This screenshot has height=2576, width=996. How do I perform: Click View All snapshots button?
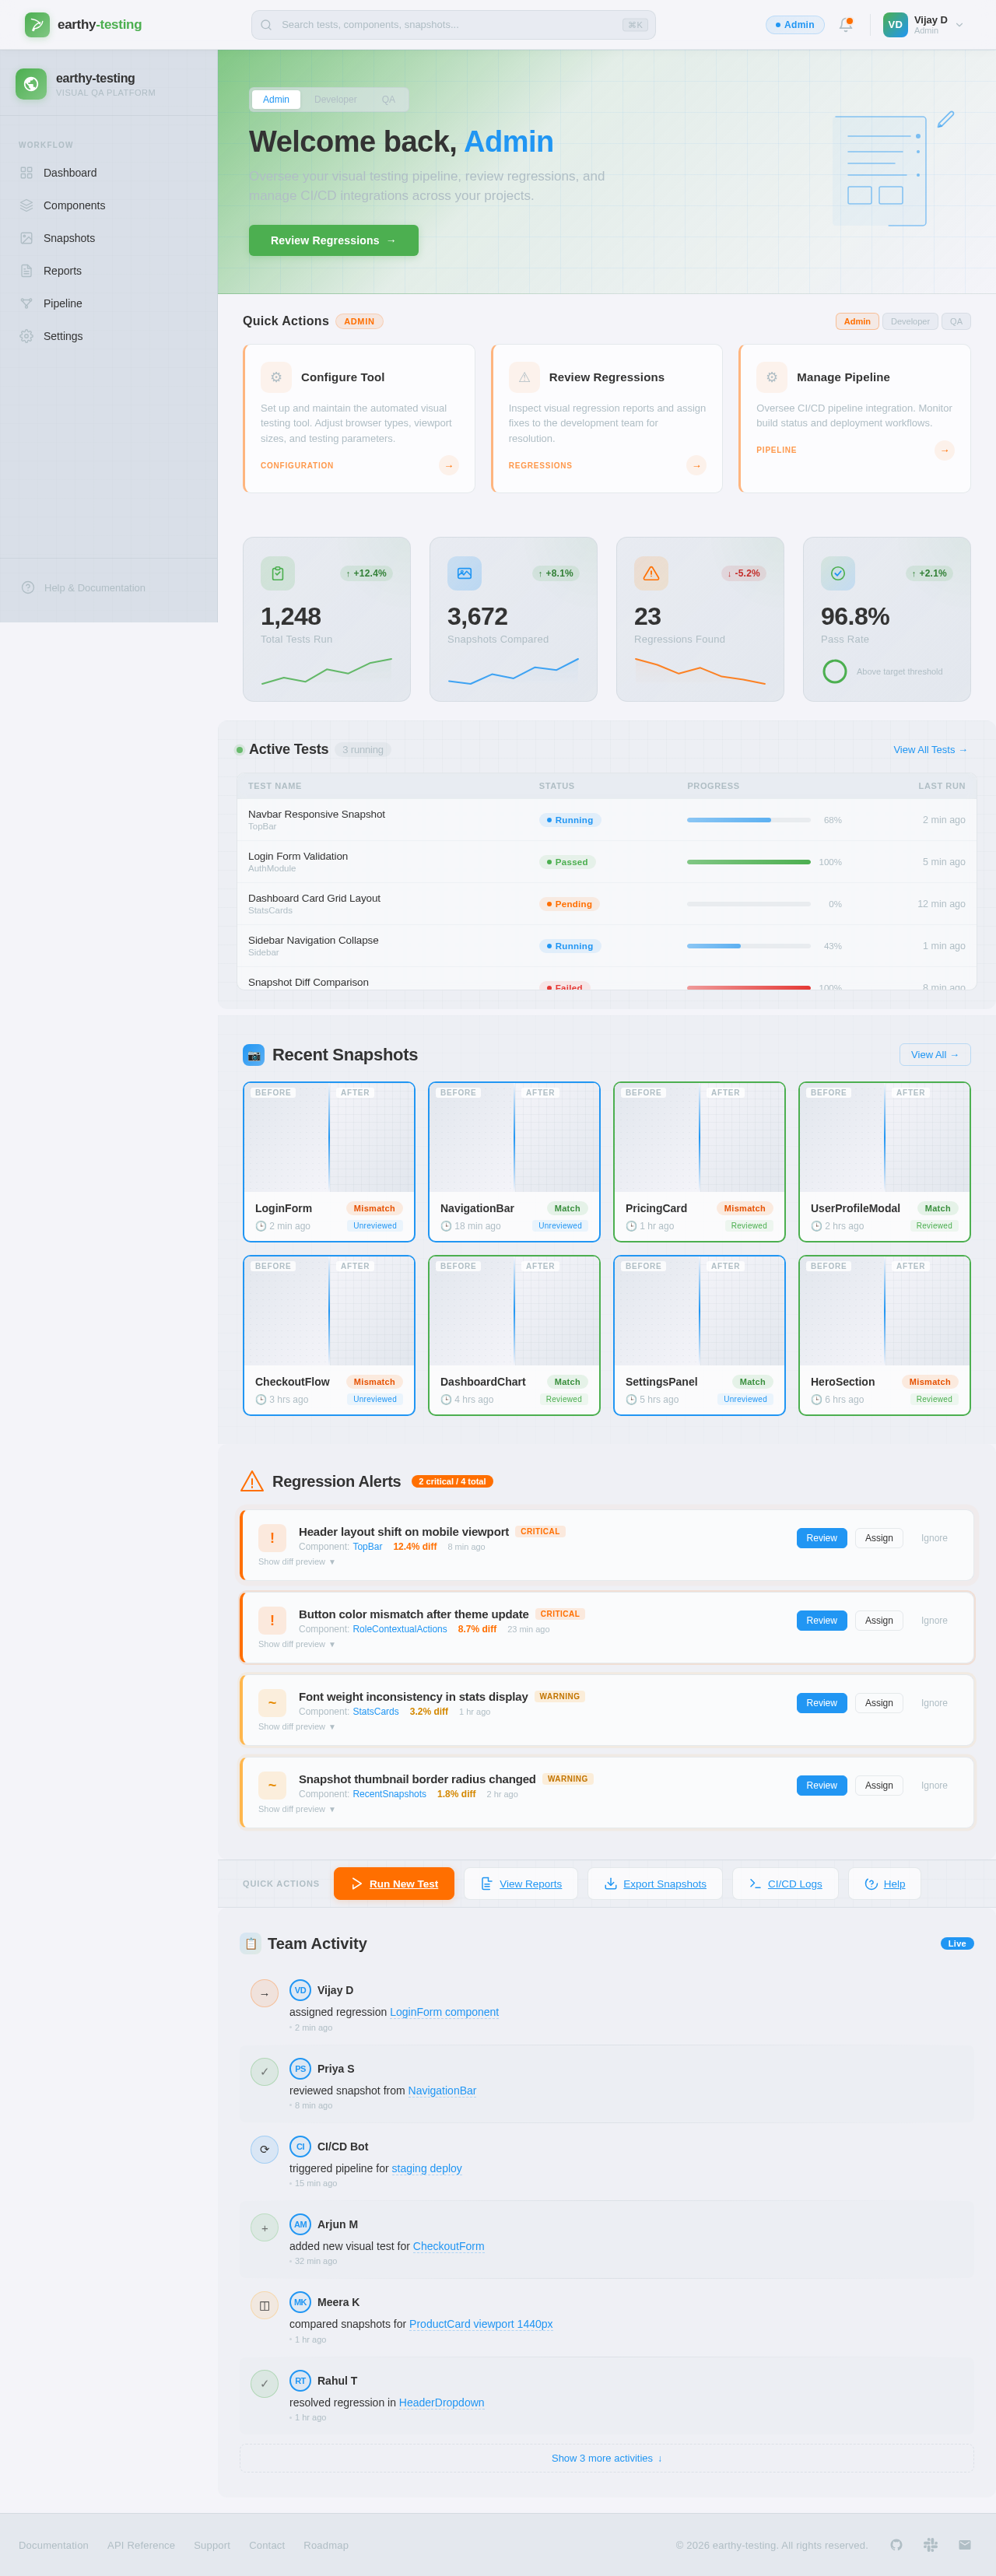coord(935,1055)
